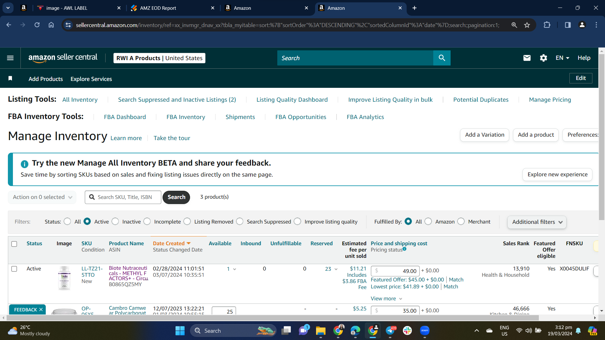Click the bookmark icon beside Add Products

[x=10, y=78]
